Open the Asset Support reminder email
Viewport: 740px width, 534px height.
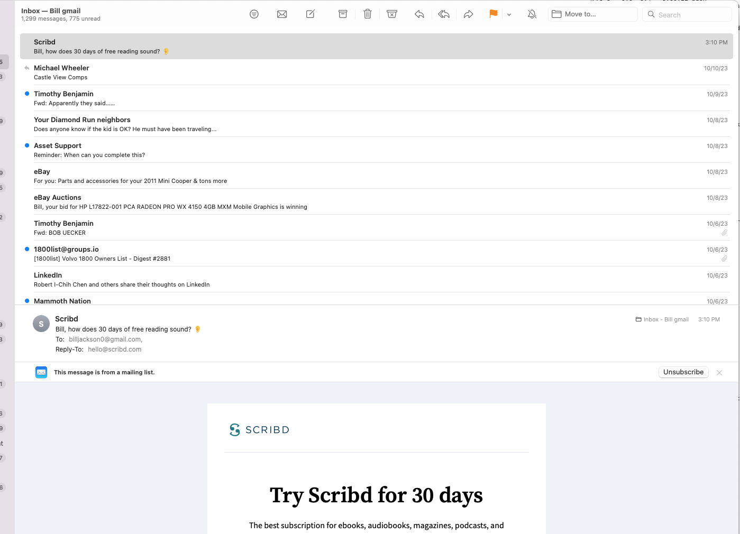[377, 150]
